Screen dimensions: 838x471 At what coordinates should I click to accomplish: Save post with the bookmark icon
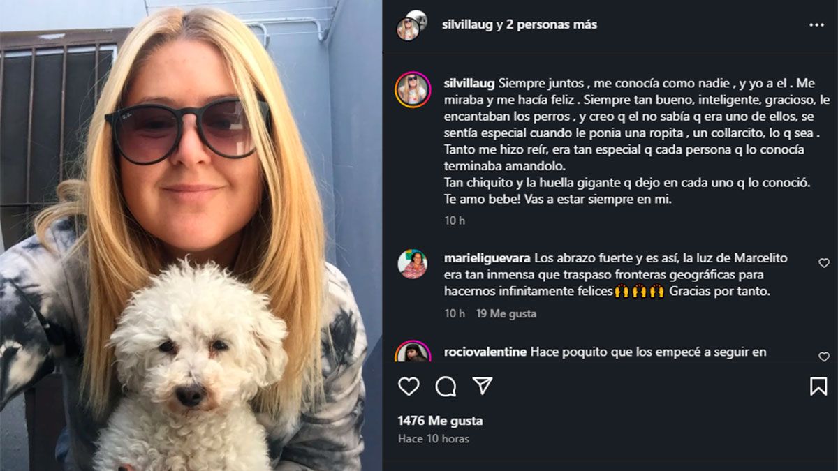coord(818,386)
